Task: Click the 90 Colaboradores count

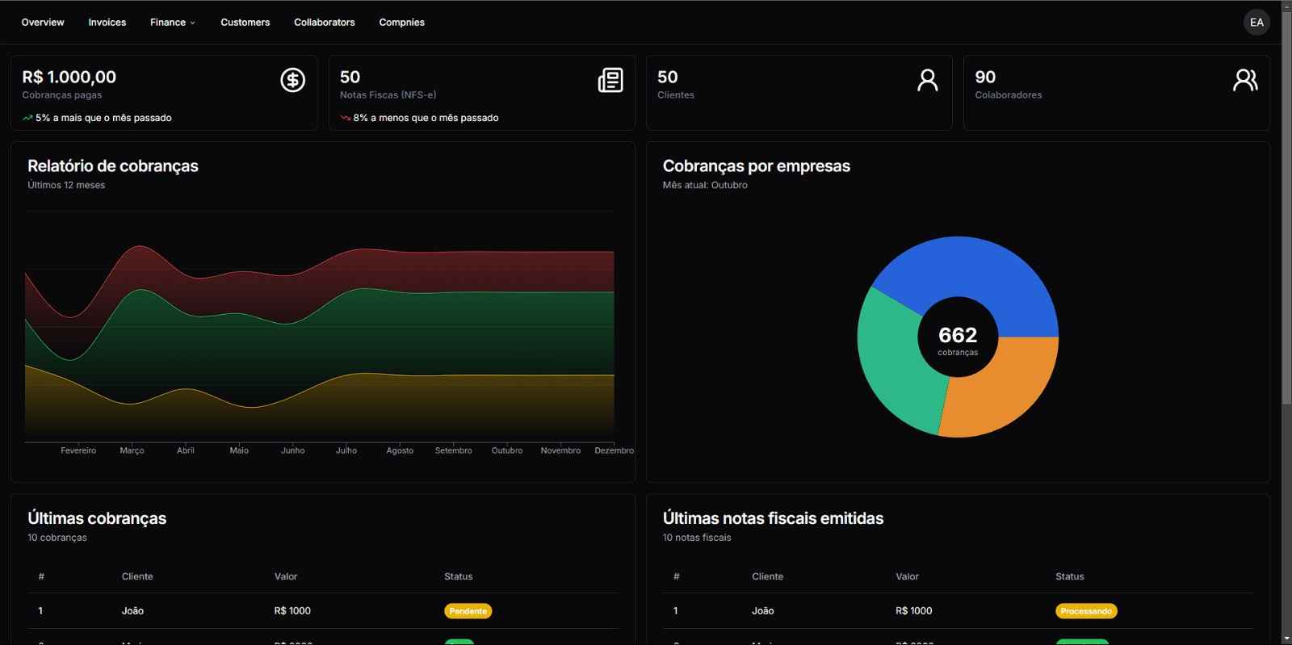Action: 985,77
